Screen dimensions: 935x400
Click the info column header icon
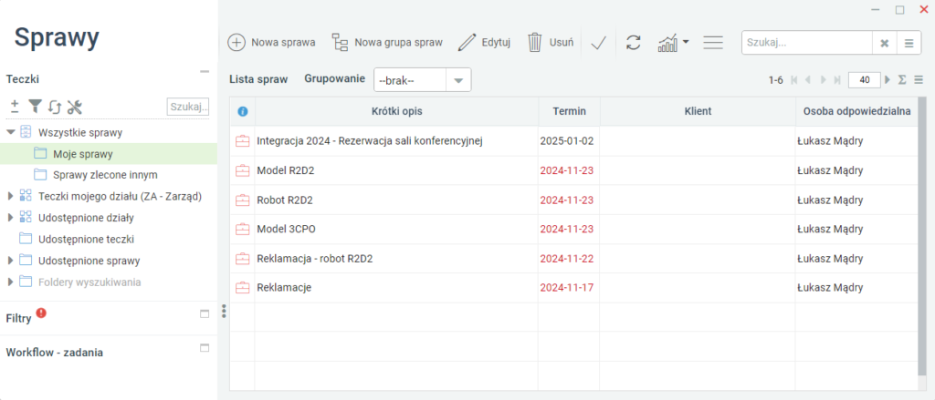243,111
